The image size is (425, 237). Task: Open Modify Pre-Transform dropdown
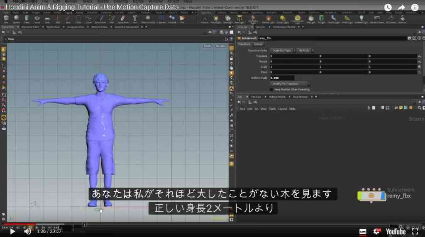(290, 84)
